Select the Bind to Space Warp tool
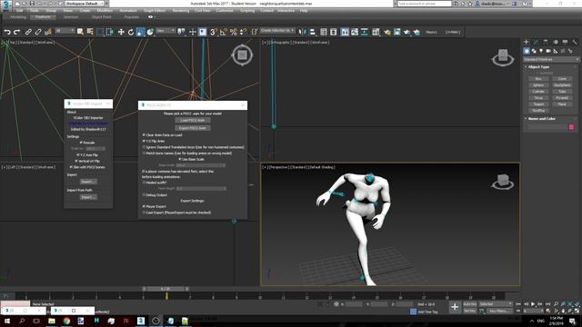The height and width of the screenshot is (327, 582). (x=48, y=33)
